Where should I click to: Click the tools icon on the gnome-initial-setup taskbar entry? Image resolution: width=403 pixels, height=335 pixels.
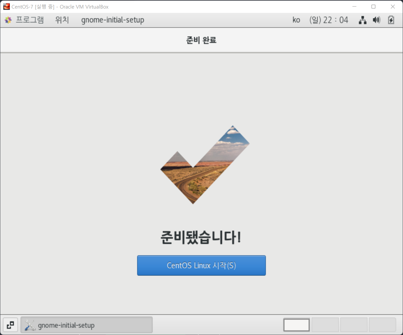(x=30, y=325)
